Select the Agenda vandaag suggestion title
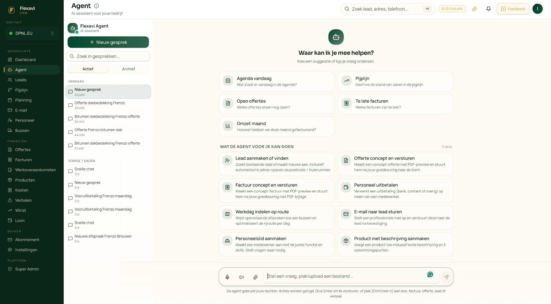 click(254, 79)
